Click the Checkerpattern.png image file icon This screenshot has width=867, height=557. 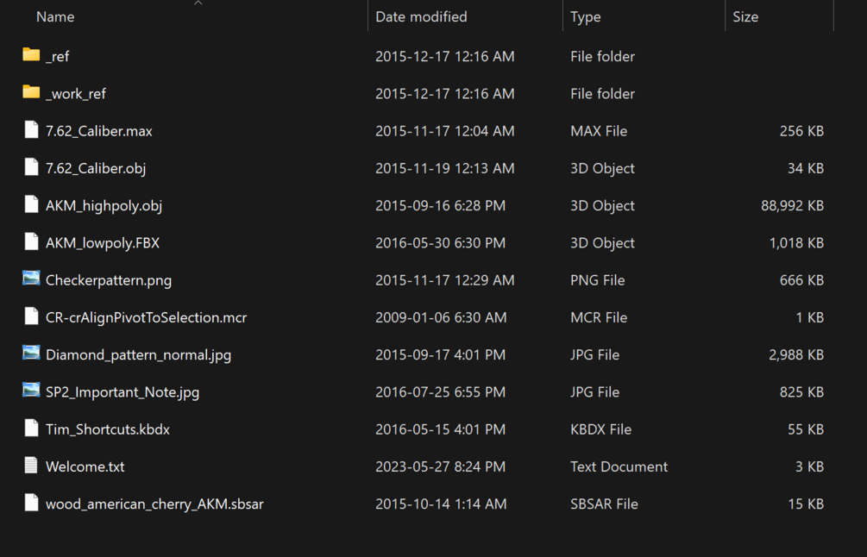(x=31, y=278)
